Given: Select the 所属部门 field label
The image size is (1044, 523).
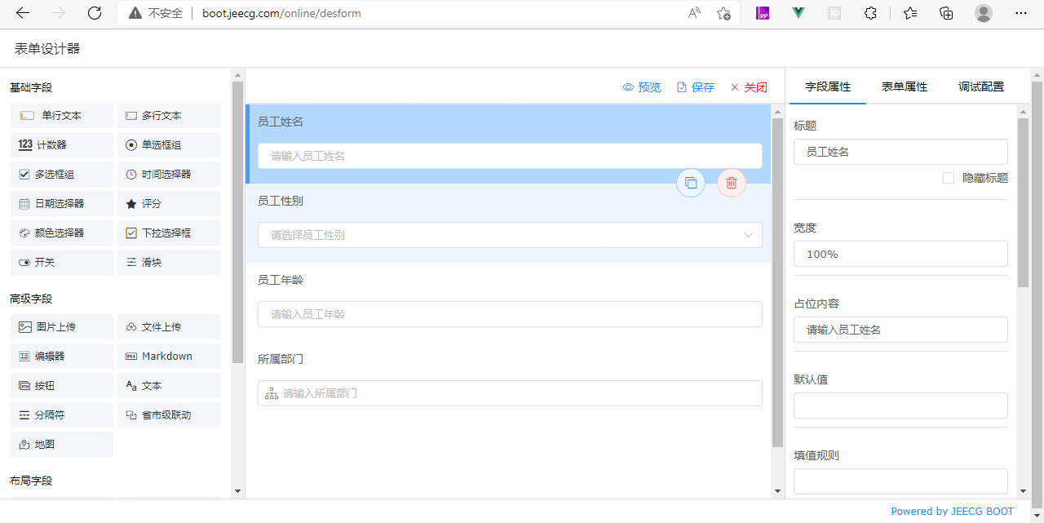Looking at the screenshot, I should [x=281, y=359].
